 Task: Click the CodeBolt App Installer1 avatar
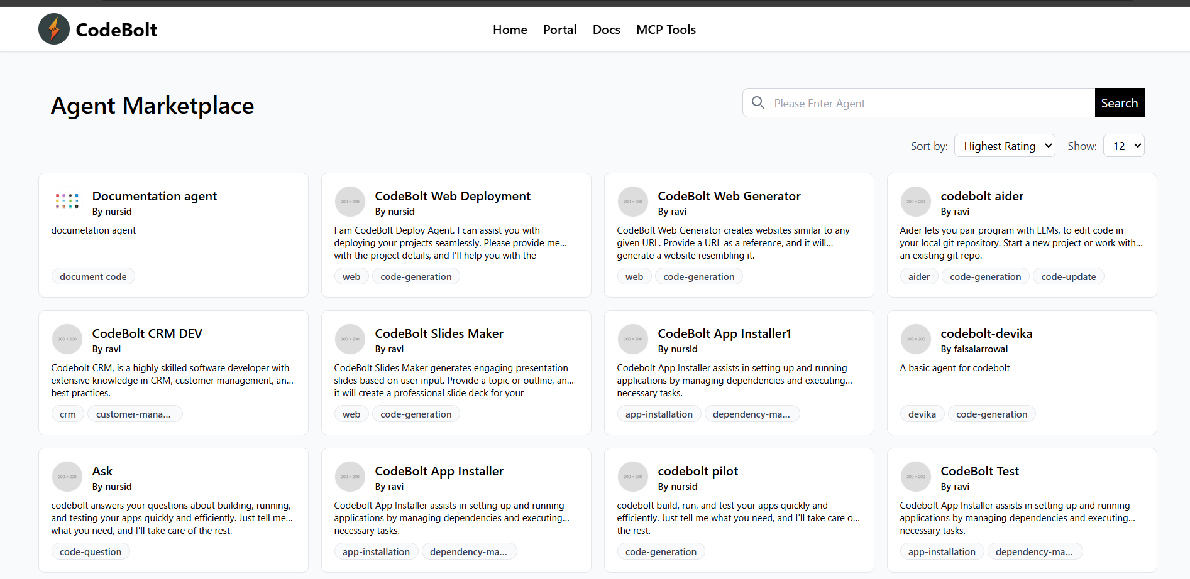633,339
